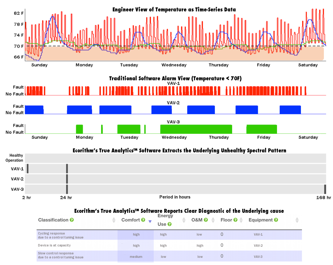Click the VAV-2 equipment cell in the table
333x265 pixels.
click(x=258, y=246)
